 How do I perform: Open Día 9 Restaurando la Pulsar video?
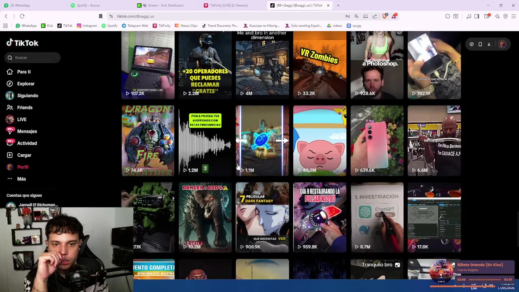coord(320,217)
